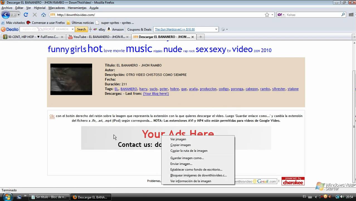Open the Ayuda menu
The image size is (356, 201).
coord(94,8)
